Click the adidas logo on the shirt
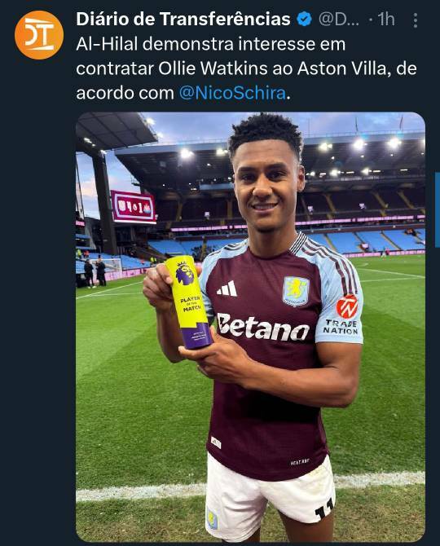The height and width of the screenshot is (546, 440). click(227, 288)
